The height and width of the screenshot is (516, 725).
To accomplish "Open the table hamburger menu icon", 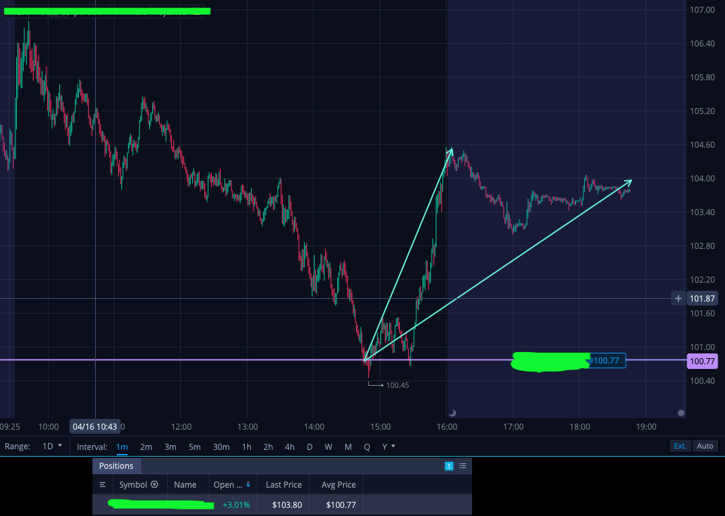I will (x=103, y=484).
